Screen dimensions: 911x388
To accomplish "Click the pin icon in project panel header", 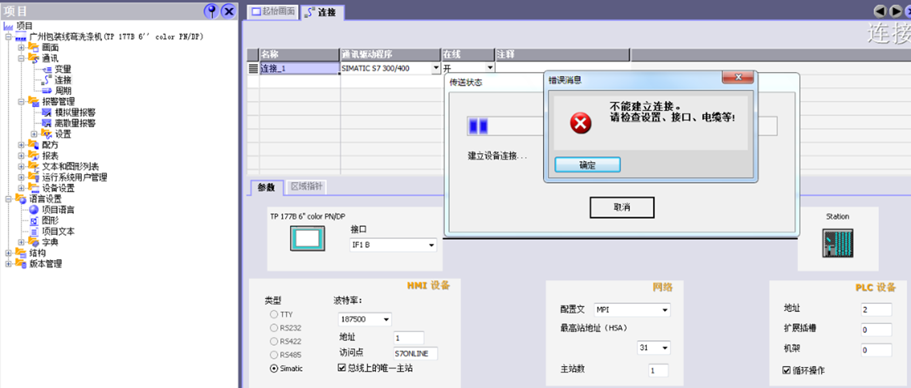I will (x=211, y=11).
